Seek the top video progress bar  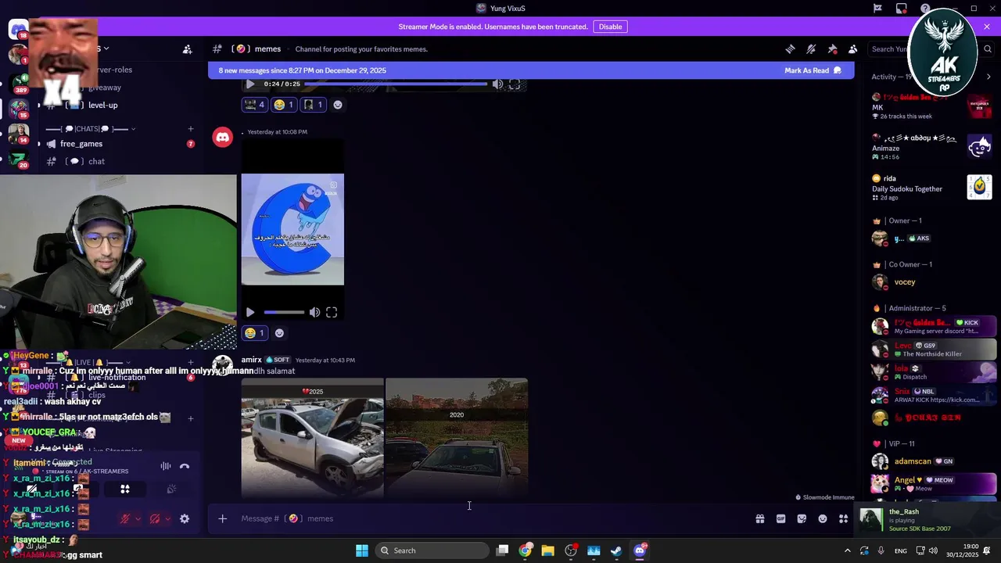(396, 84)
